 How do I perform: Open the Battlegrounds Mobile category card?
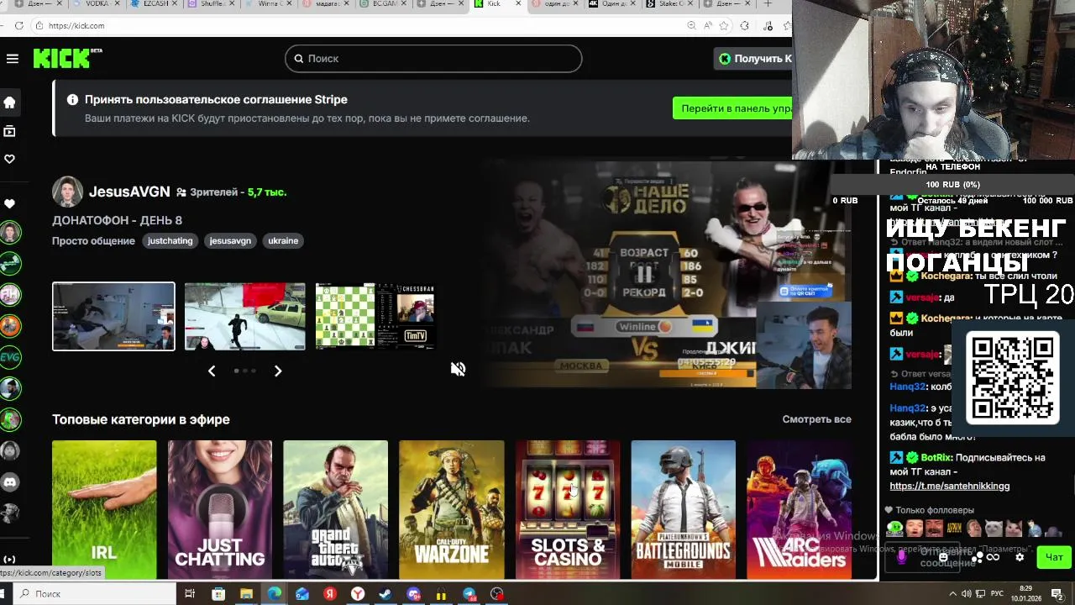(683, 509)
